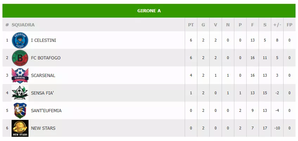
Task: Click the FC Botafogo team logo
Action: click(20, 58)
